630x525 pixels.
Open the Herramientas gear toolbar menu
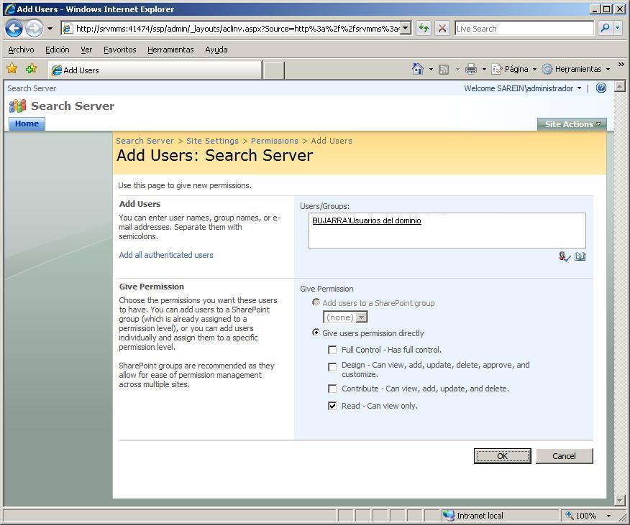pyautogui.click(x=576, y=69)
